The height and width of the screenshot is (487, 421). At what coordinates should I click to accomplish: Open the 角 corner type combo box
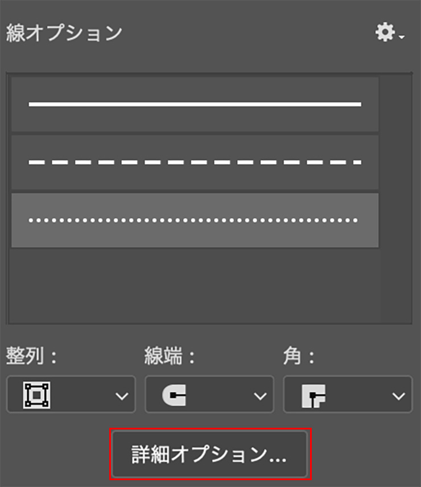(x=348, y=395)
